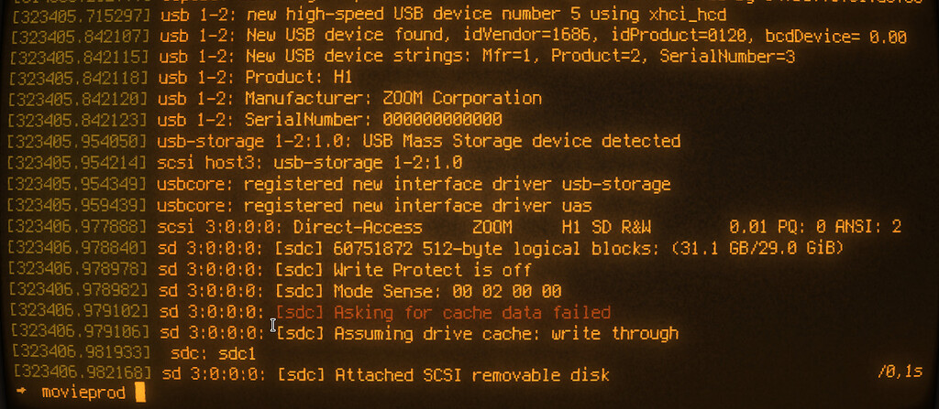The image size is (939, 409).
Task: Click the 'write through' cache text
Action: click(x=615, y=333)
